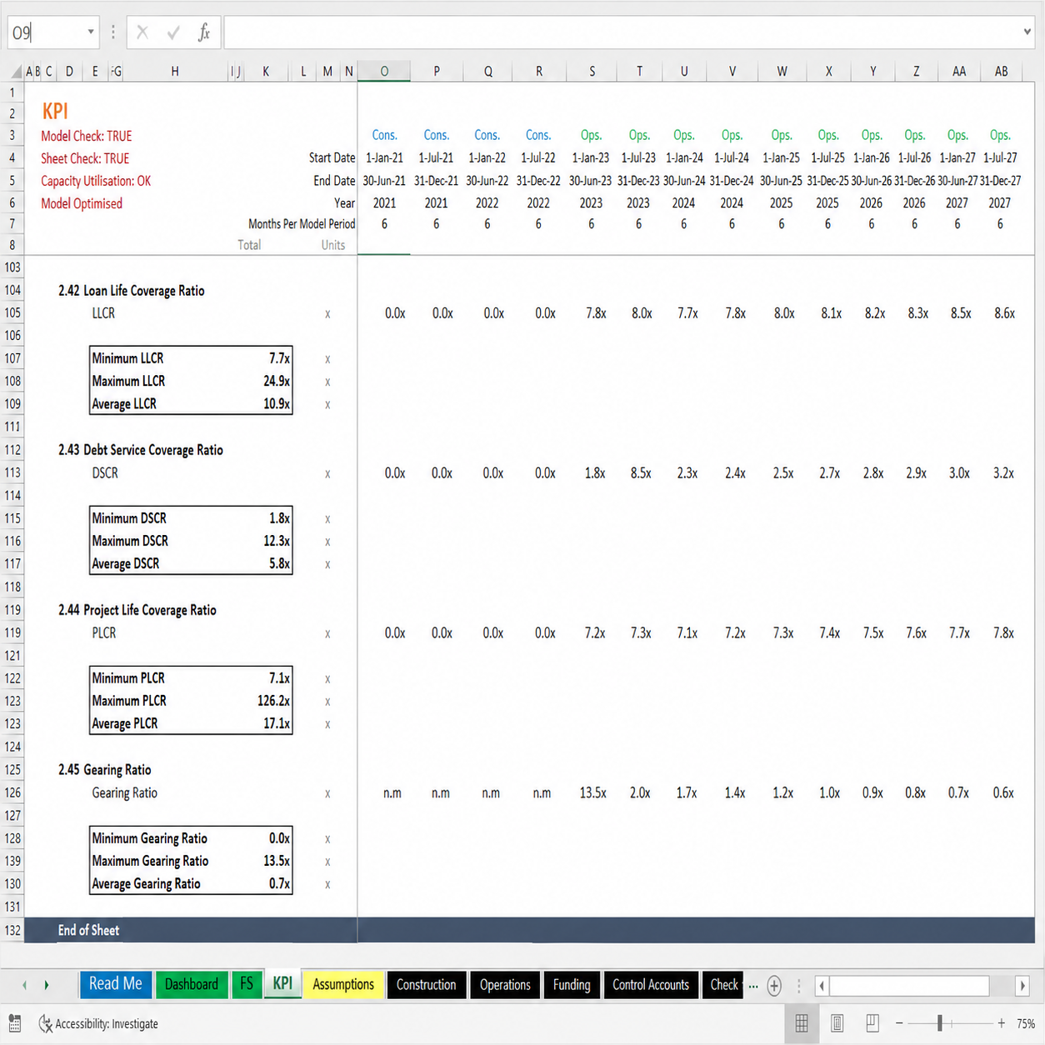The height and width of the screenshot is (1045, 1045).
Task: Click the Enter checkmark formula bar icon
Action: pyautogui.click(x=173, y=32)
